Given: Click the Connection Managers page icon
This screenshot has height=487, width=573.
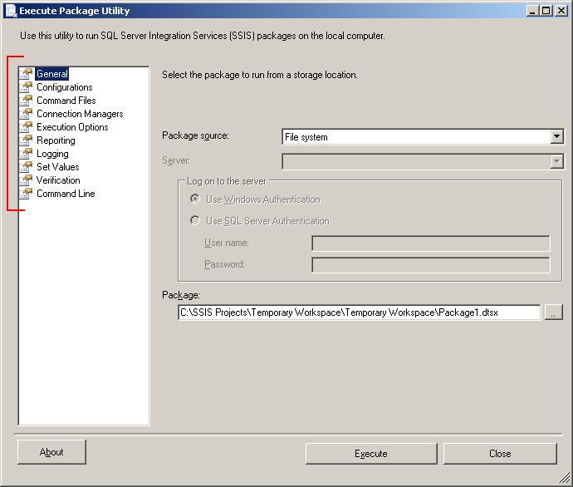Looking at the screenshot, I should pos(27,114).
